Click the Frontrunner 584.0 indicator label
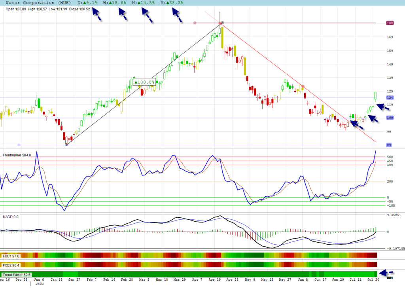405x291 pixels. click(17, 155)
